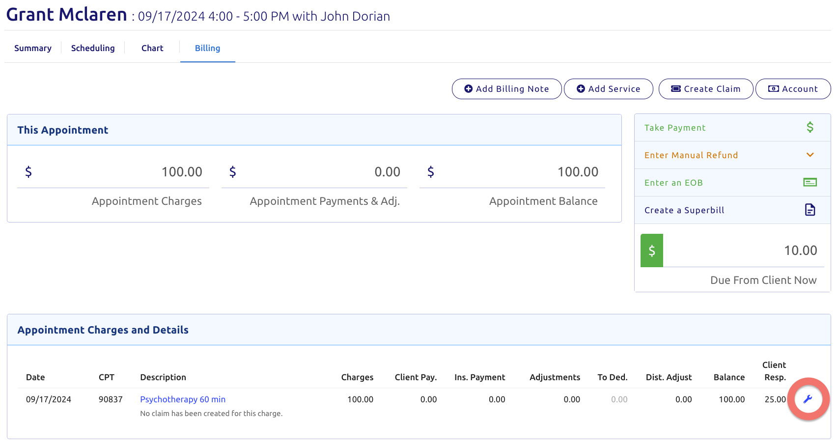Screen dimensions: 839x446
Task: Click the ticket icon on Create Claim
Action: pos(676,89)
